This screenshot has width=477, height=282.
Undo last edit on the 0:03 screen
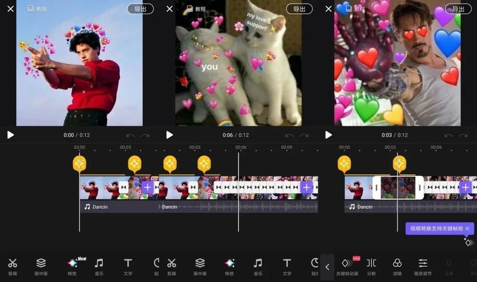click(448, 135)
